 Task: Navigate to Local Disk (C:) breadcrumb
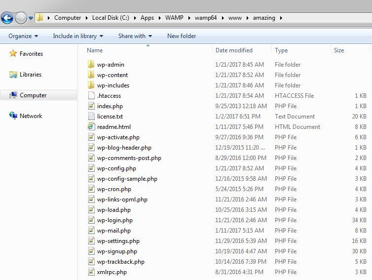point(111,18)
